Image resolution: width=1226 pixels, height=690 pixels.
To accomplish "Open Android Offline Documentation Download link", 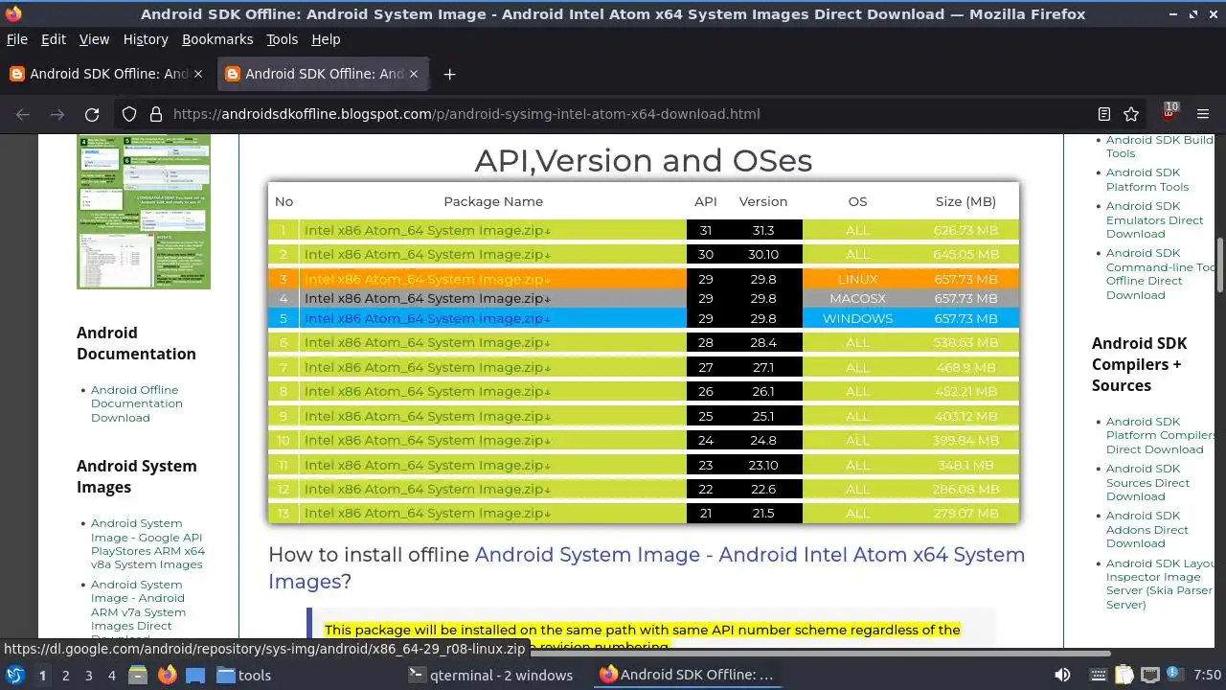I will pyautogui.click(x=135, y=403).
